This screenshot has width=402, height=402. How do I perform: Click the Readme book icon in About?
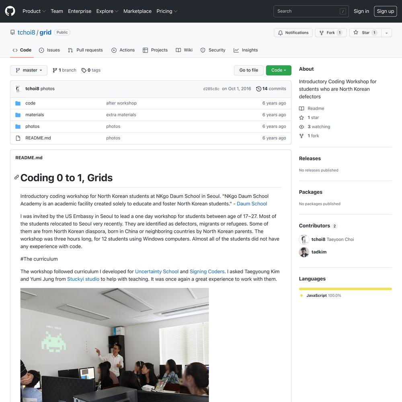(301, 109)
